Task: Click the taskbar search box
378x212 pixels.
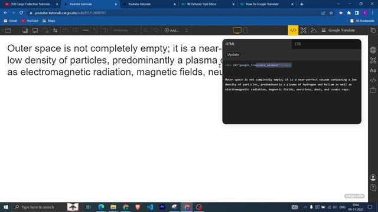Action: [46, 207]
